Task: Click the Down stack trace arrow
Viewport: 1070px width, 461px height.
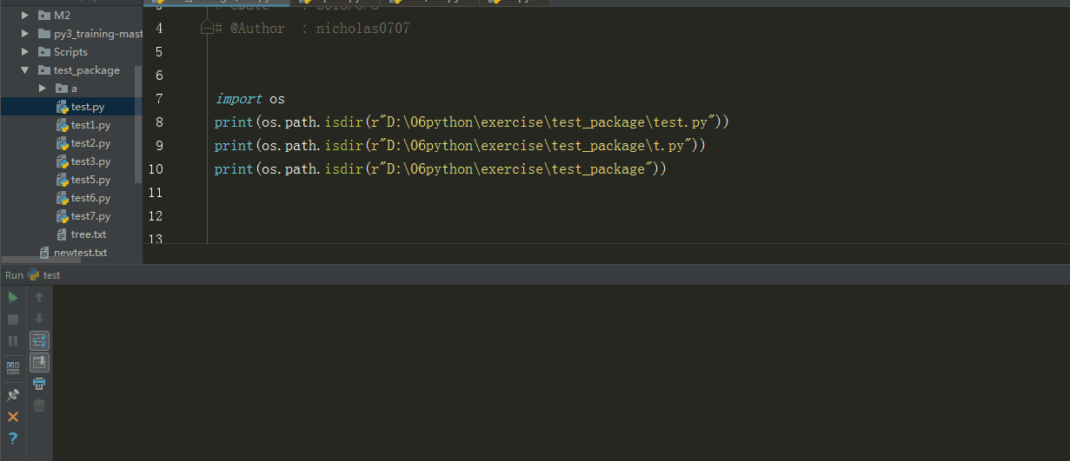Action: 39,319
